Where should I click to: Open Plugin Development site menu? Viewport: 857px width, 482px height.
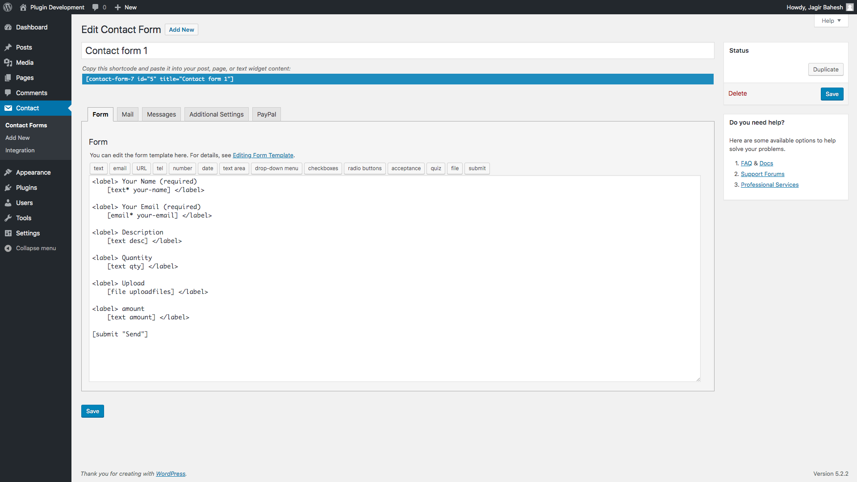click(x=52, y=7)
